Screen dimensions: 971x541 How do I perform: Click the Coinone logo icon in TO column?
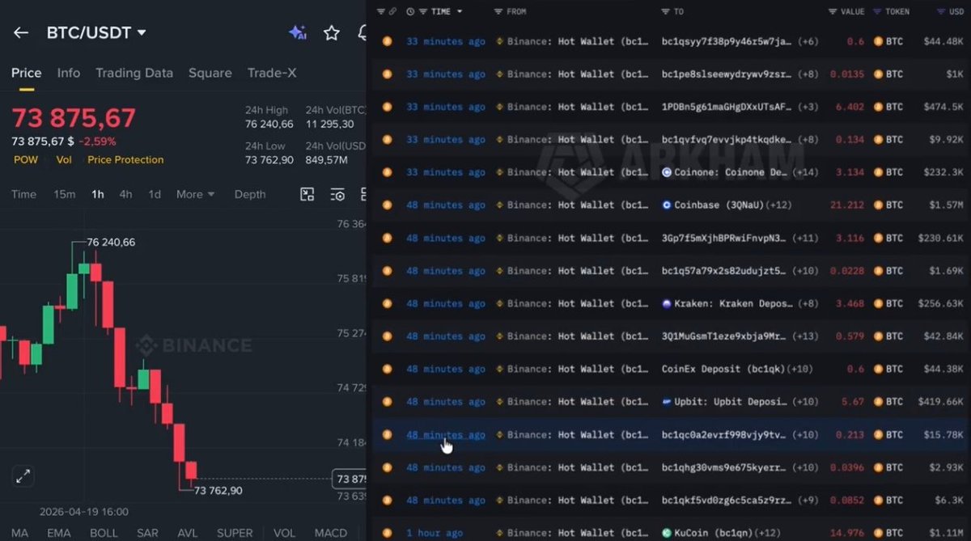click(x=667, y=172)
